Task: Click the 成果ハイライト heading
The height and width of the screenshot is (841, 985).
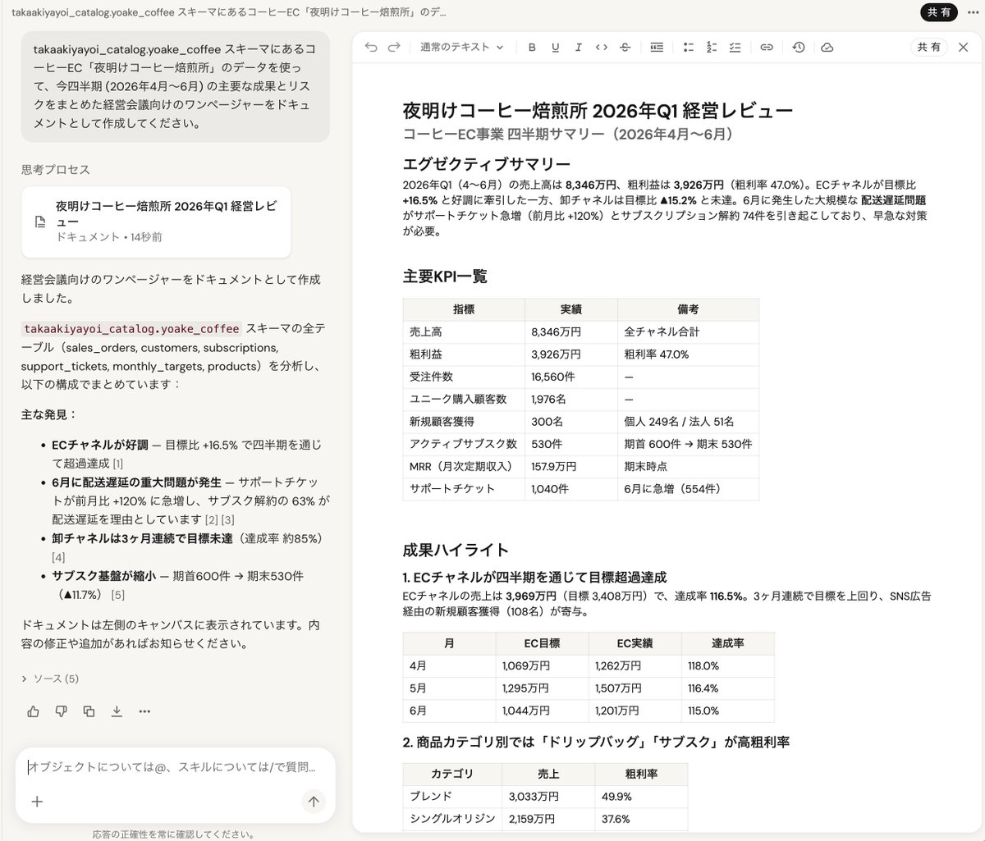Action: [456, 550]
